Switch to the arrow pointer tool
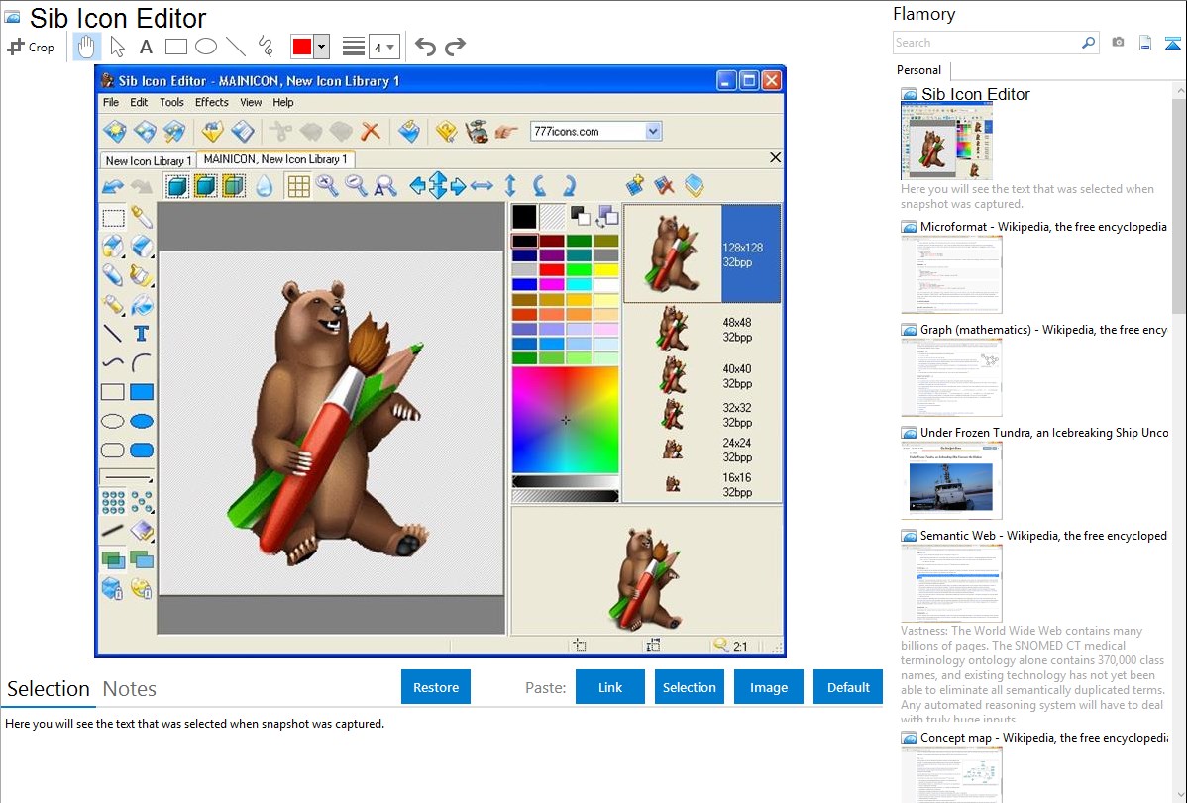 (117, 47)
